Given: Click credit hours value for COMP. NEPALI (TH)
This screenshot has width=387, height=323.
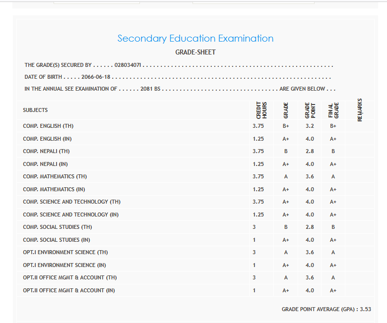Looking at the screenshot, I should [258, 151].
